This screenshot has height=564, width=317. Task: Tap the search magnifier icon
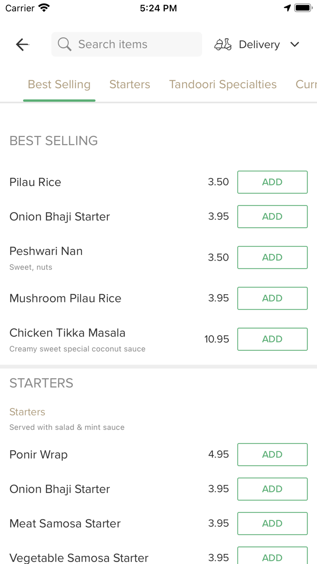(64, 44)
